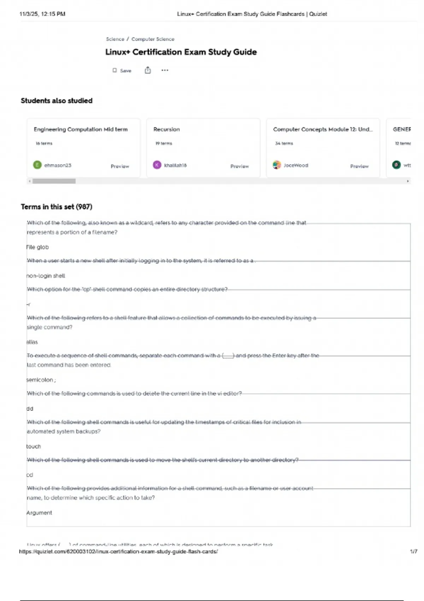Open the three-dot more options menu
424x601 pixels.
click(x=165, y=70)
